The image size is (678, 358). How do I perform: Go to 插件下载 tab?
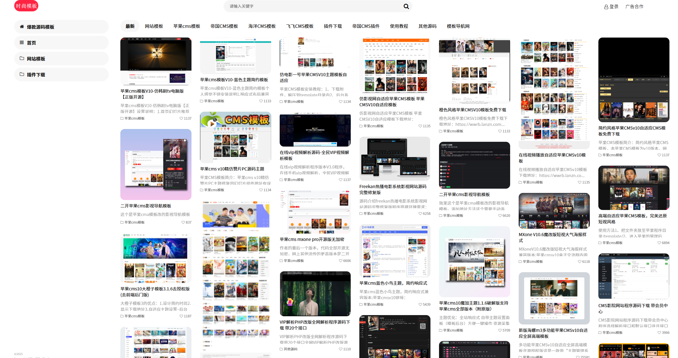click(333, 26)
